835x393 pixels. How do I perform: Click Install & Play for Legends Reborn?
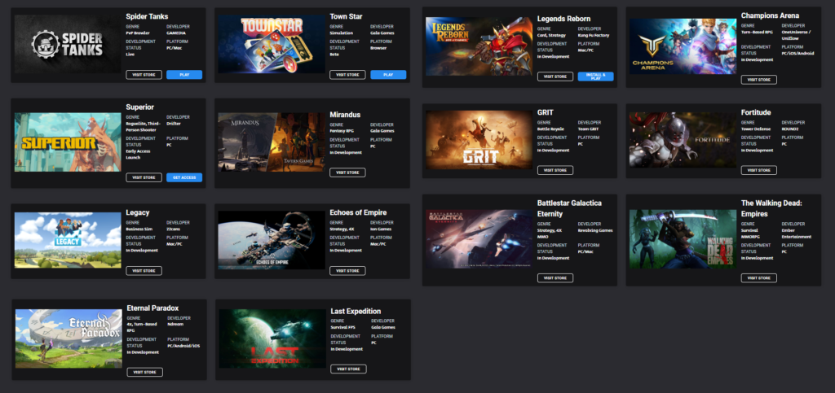[x=596, y=76]
